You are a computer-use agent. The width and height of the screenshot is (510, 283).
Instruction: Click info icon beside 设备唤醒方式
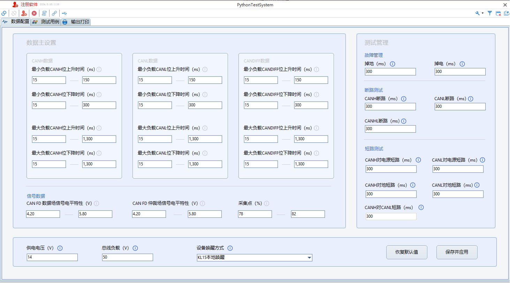[230, 248]
